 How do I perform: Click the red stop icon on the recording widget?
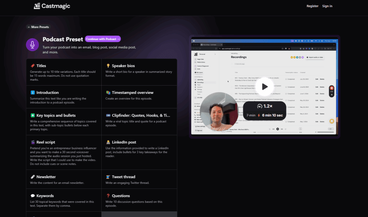tap(332, 88)
